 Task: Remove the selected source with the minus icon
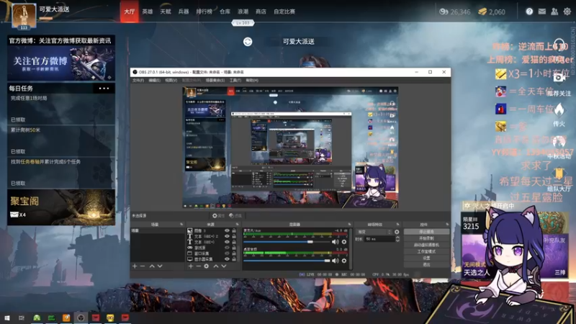(199, 266)
